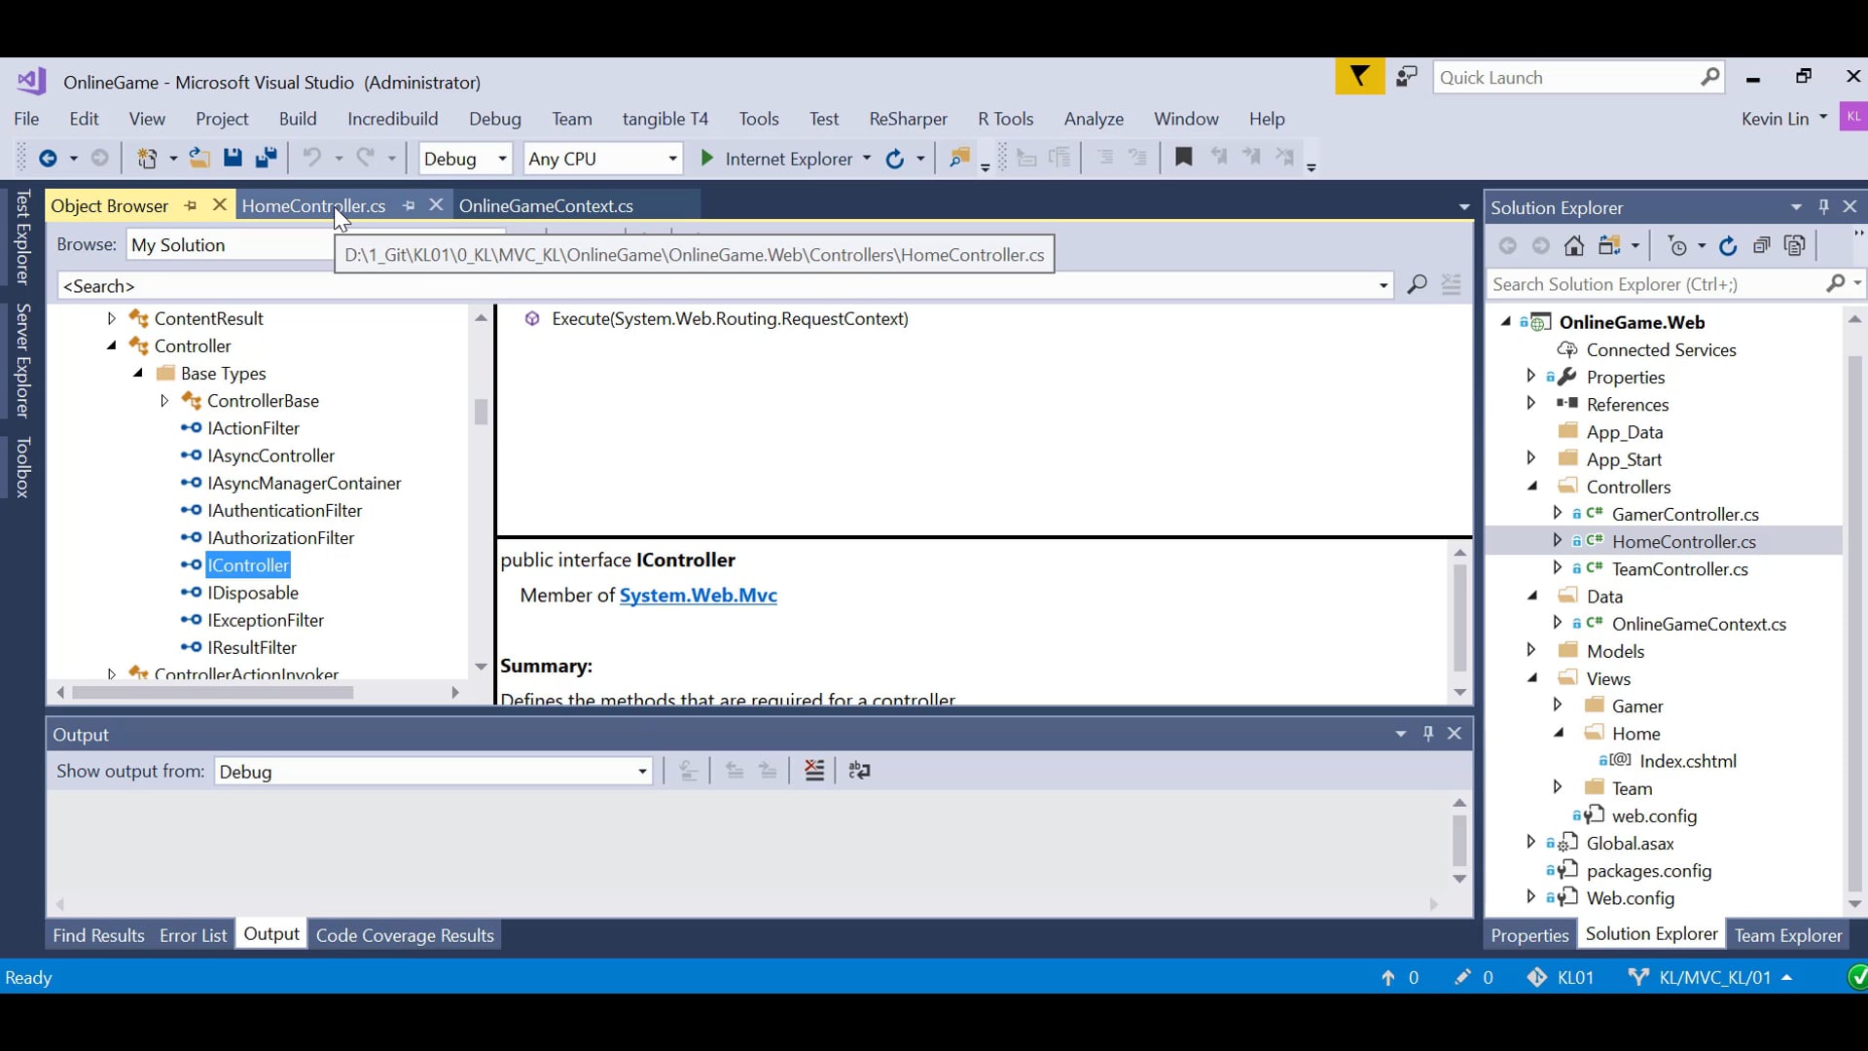
Task: Open the Any CPU platform dropdown
Action: pos(671,158)
